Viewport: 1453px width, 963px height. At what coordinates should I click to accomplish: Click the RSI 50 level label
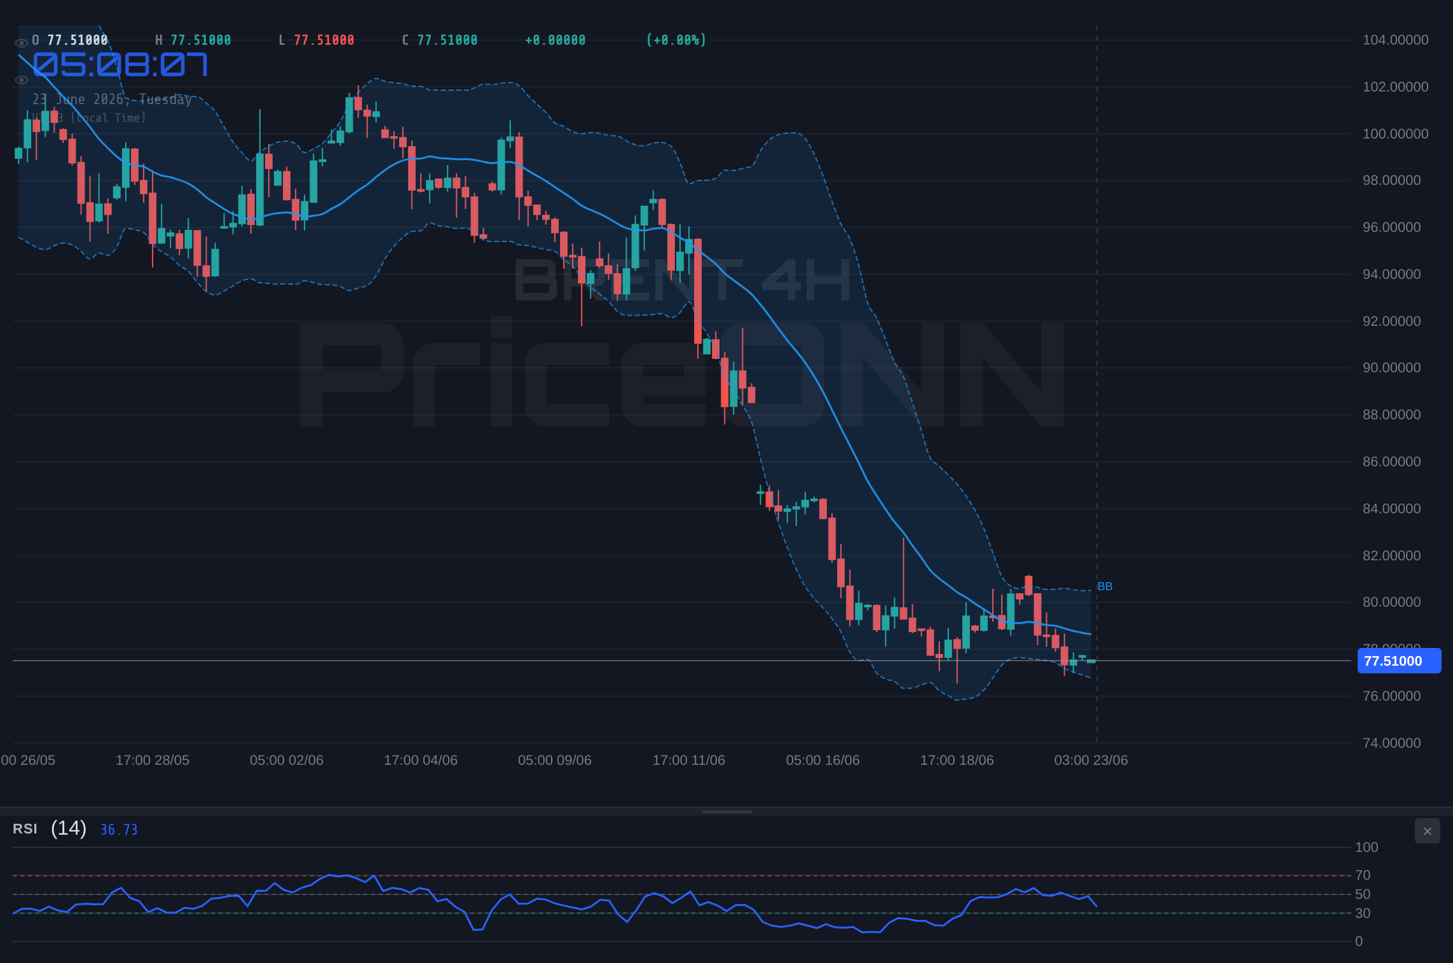tap(1363, 894)
